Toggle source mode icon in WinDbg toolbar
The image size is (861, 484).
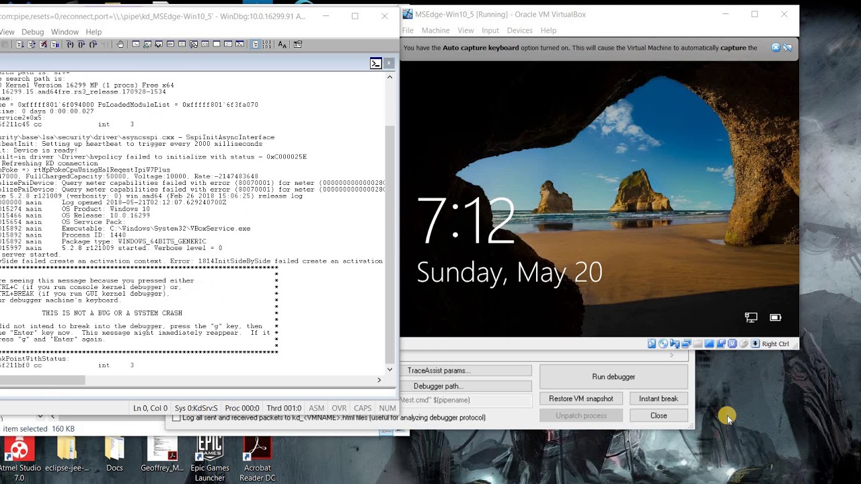[256, 44]
